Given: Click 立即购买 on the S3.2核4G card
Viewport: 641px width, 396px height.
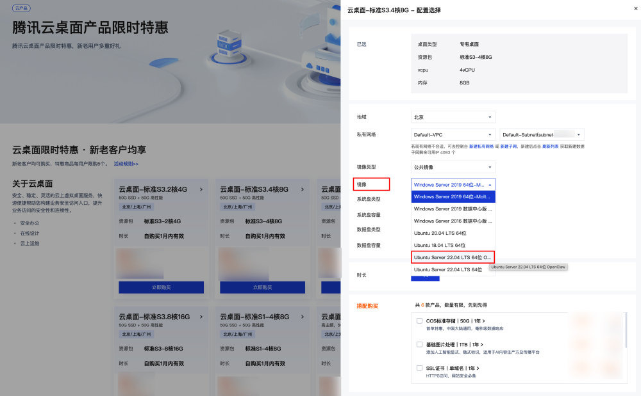Looking at the screenshot, I should [x=161, y=287].
